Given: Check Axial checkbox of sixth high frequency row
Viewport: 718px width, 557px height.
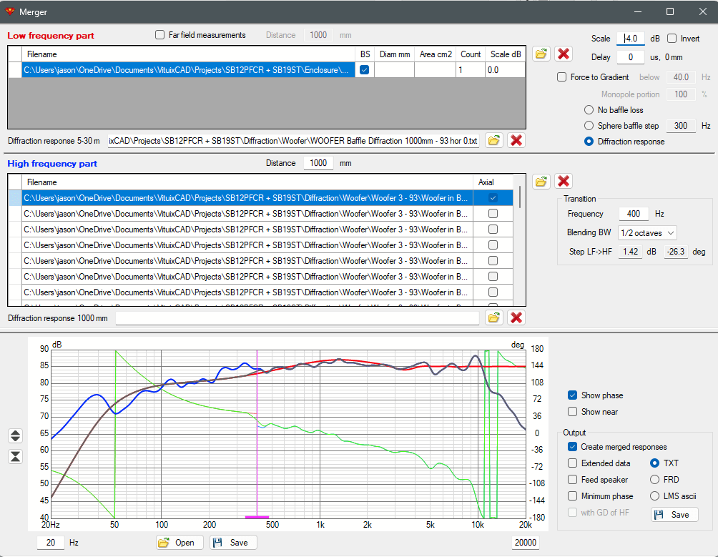Looking at the screenshot, I should pyautogui.click(x=493, y=277).
